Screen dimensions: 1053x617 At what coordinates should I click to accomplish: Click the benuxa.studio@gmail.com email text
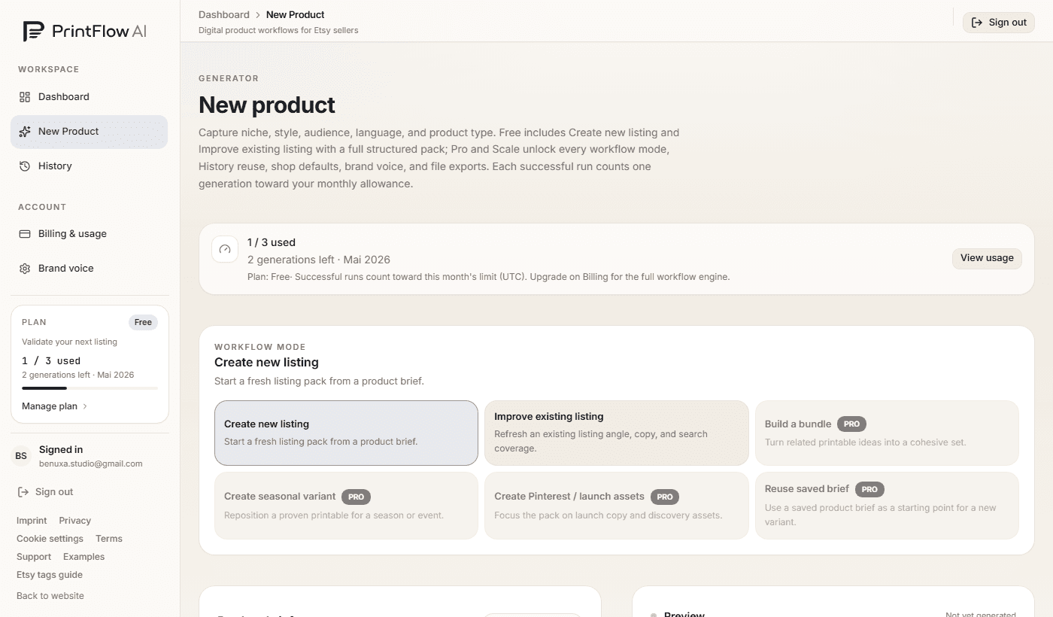[x=90, y=464]
